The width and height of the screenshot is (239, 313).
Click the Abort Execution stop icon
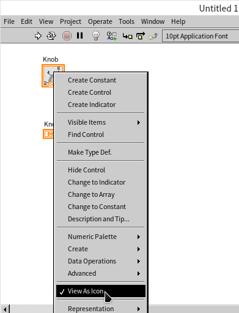point(67,36)
